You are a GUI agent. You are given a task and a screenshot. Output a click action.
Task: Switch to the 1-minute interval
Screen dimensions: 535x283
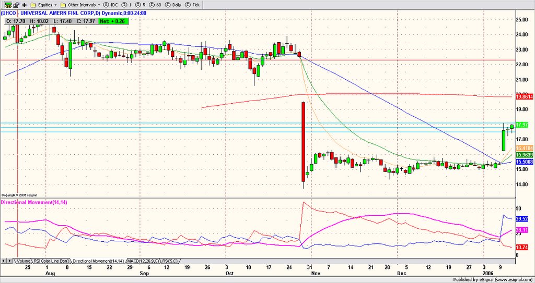(126, 5)
